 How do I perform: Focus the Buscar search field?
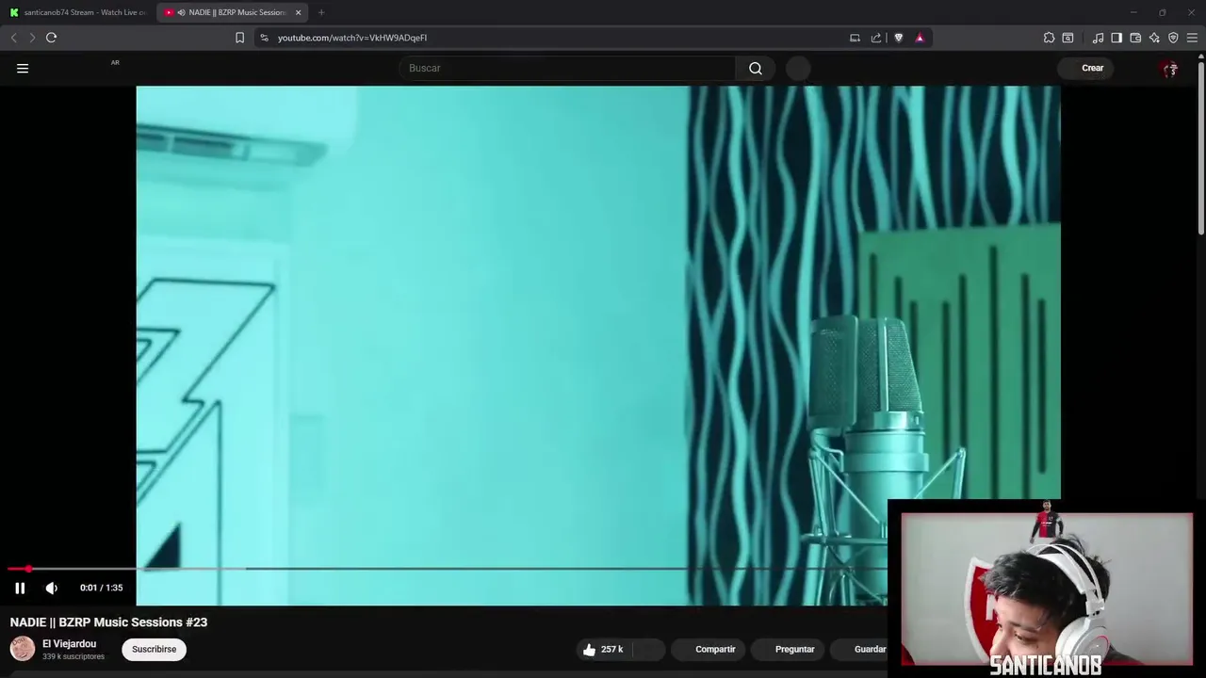(x=567, y=68)
